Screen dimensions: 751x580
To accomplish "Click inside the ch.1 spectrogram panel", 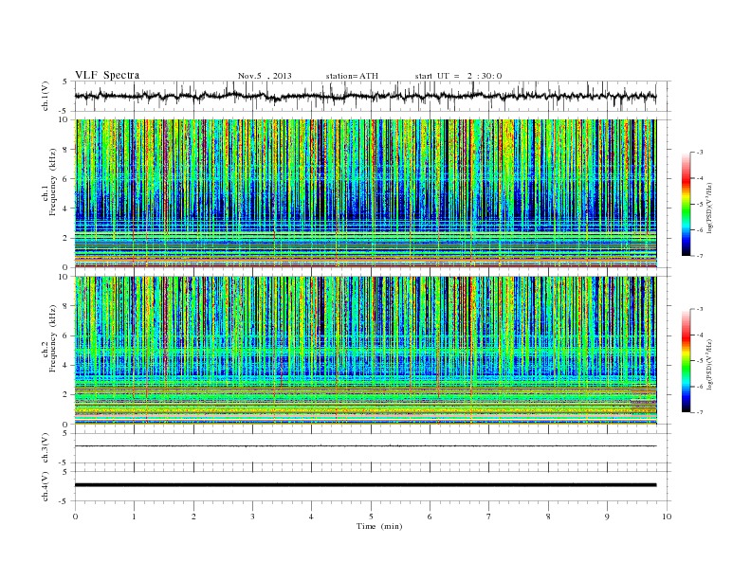I will [365, 193].
